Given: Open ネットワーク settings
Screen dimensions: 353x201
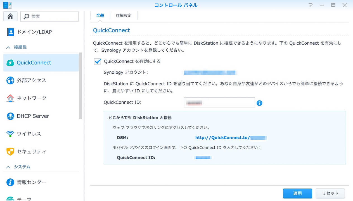Looking at the screenshot, I should pos(41,98).
